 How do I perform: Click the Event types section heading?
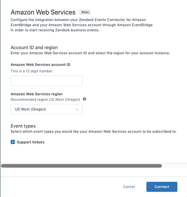coord(23,126)
